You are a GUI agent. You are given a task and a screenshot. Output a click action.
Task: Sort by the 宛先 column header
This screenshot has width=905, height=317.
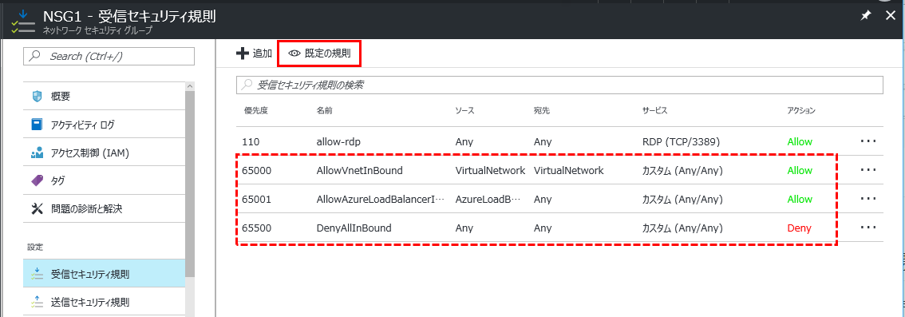[541, 110]
